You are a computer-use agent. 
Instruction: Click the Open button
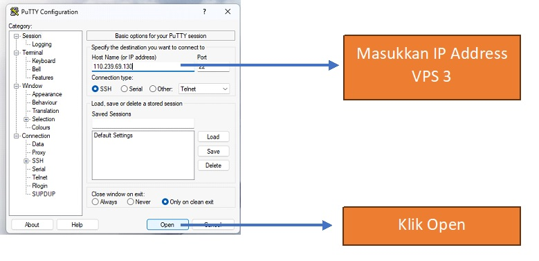[167, 224]
